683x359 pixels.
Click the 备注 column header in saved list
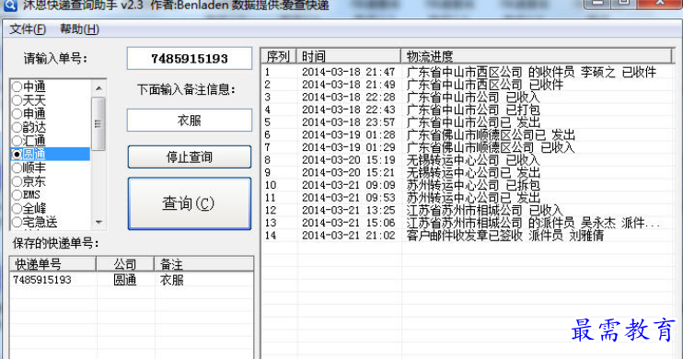click(x=203, y=264)
